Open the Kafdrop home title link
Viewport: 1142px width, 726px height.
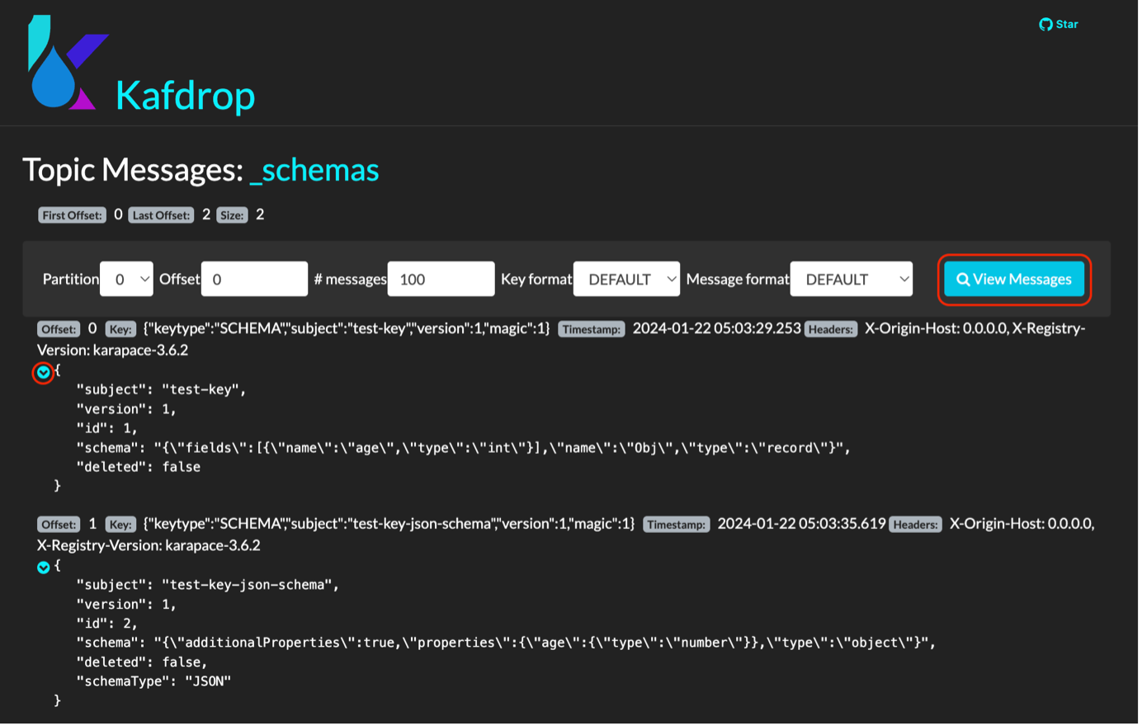coord(185,95)
